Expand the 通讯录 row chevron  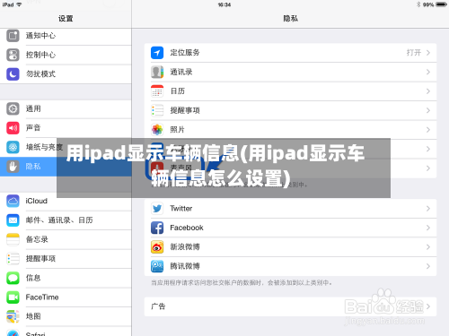point(428,72)
